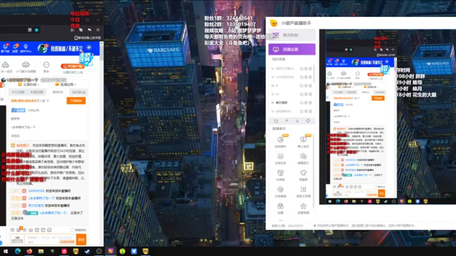Add the 礼物任务 widget
Screen dimensions: 456x256
tap(280, 159)
